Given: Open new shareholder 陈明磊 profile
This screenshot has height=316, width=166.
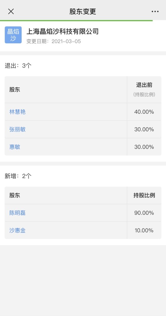Looking at the screenshot, I should [17, 213].
